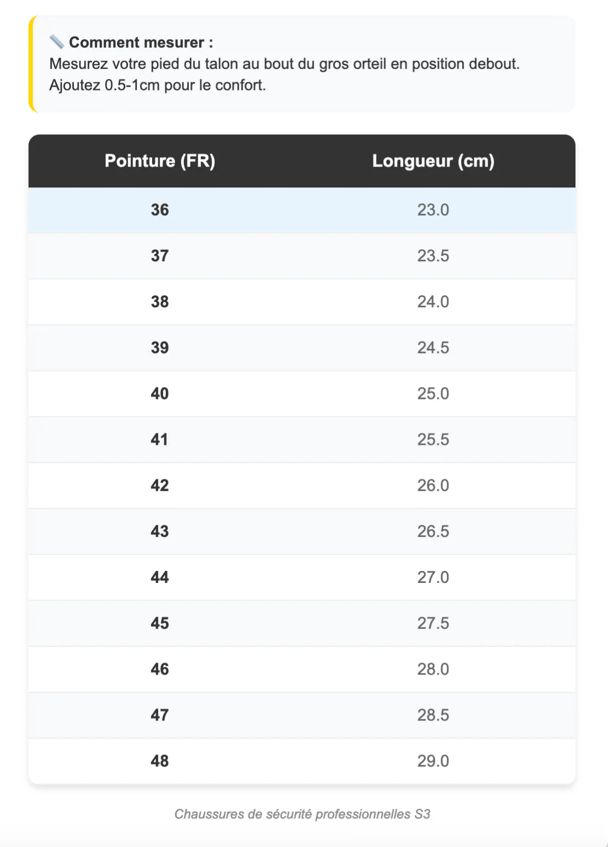
Task: Select size 40 in the Pointure column
Action: [160, 393]
